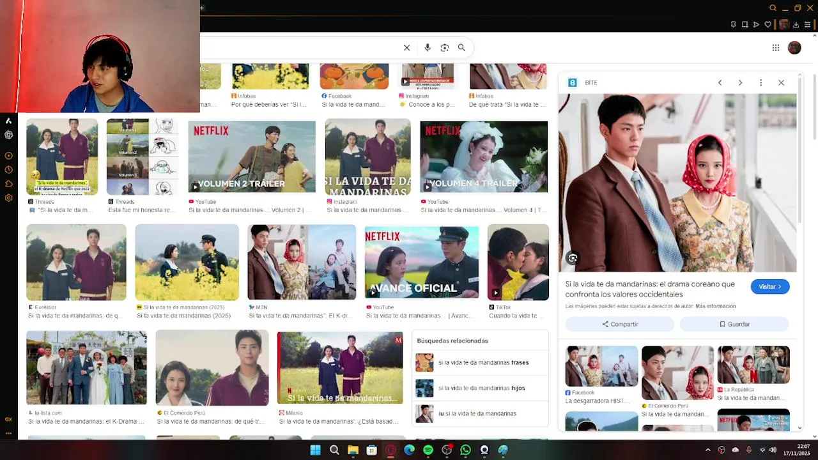Take a snapshot with the Opera toolbar icon
Image resolution: width=818 pixels, height=460 pixels.
click(745, 25)
